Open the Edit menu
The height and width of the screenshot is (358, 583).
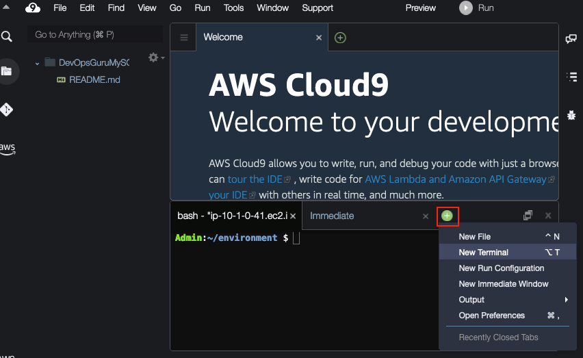click(x=87, y=8)
